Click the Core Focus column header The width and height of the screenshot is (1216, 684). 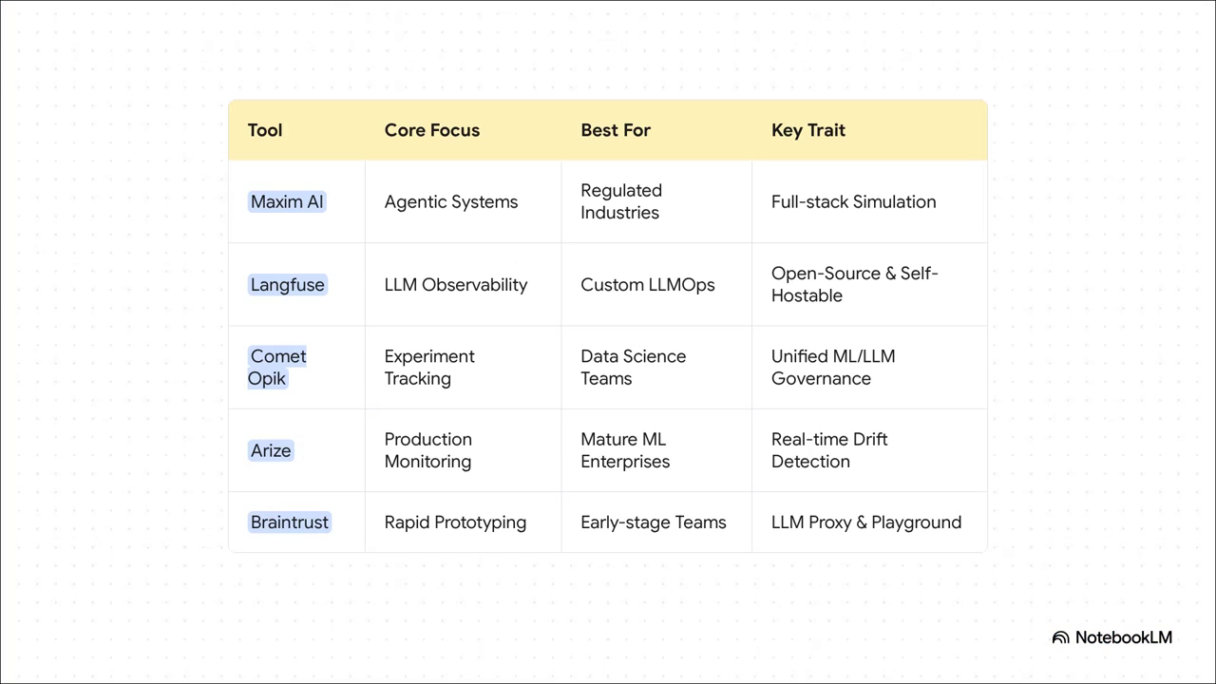point(431,130)
